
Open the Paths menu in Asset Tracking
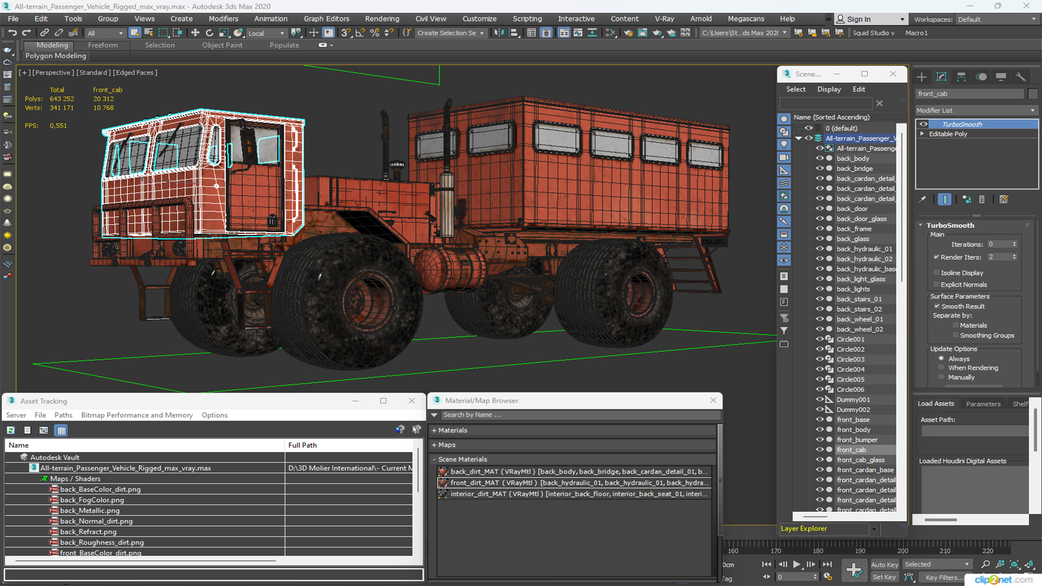[63, 415]
